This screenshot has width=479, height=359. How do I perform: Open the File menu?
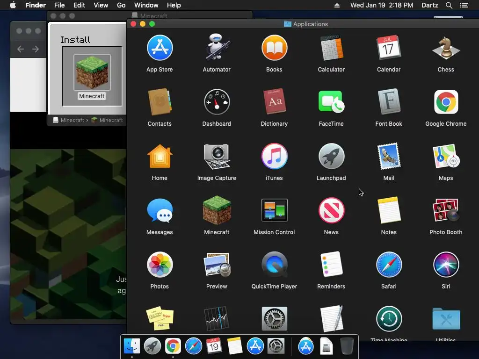point(59,5)
